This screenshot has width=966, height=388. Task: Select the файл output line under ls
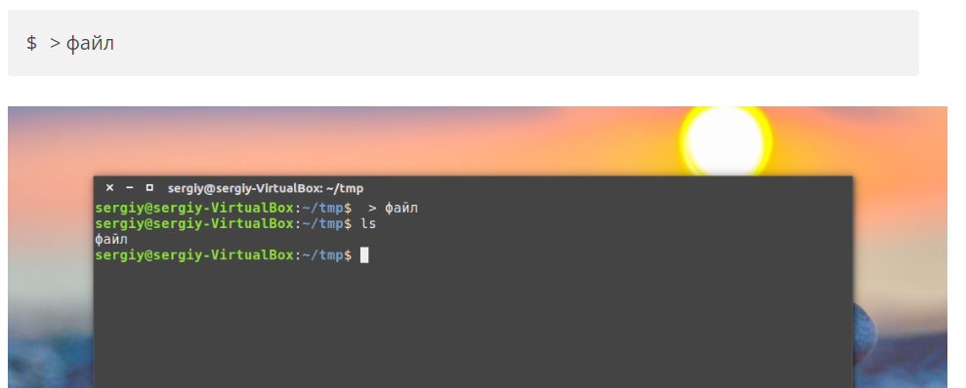click(x=111, y=240)
